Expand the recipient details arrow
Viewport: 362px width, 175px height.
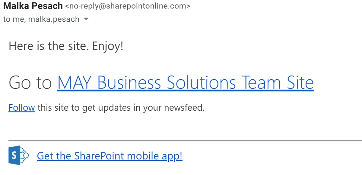[x=86, y=19]
